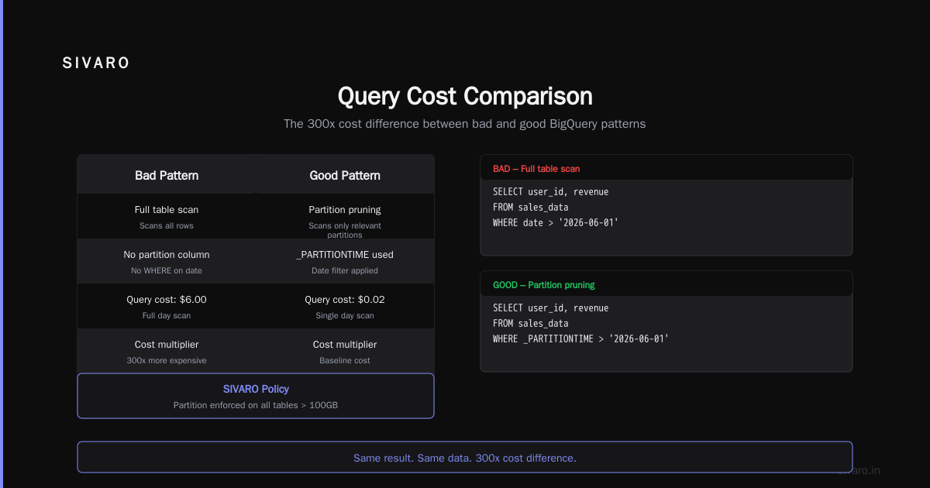Click Cost multiplier above Baseline cost

click(345, 345)
